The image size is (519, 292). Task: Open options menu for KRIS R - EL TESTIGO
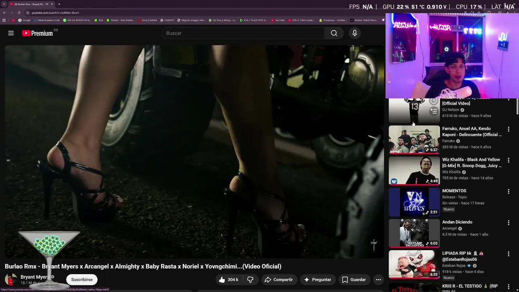(508, 287)
